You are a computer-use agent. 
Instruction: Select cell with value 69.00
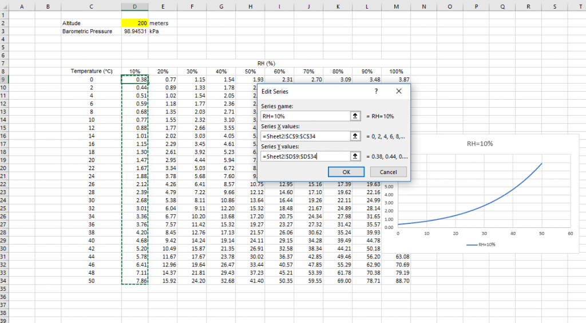[338, 281]
